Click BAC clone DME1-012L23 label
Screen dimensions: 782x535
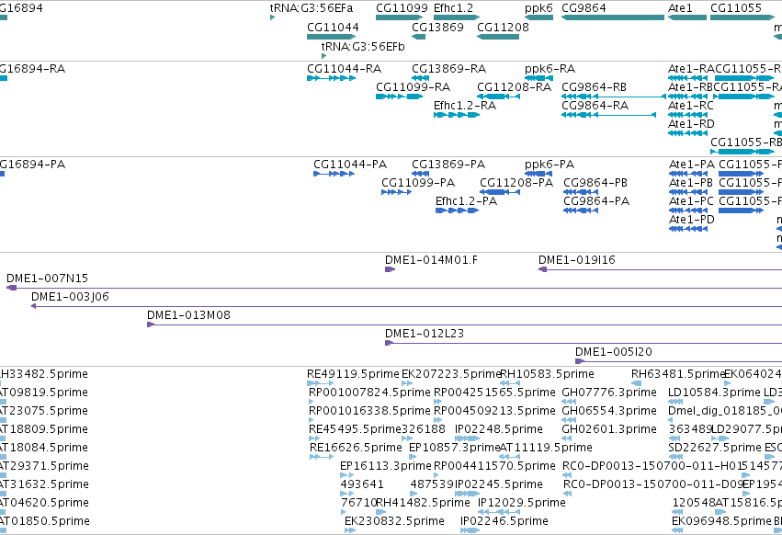[x=425, y=334]
